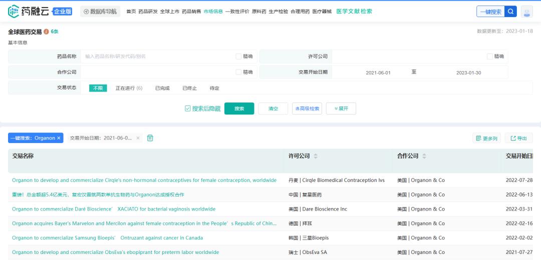The width and height of the screenshot is (541, 262).
Task: Select 待定 status filter
Action: pyautogui.click(x=214, y=88)
